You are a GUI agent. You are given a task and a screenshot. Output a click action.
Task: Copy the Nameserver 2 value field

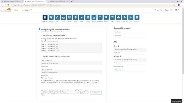(x=72, y=72)
